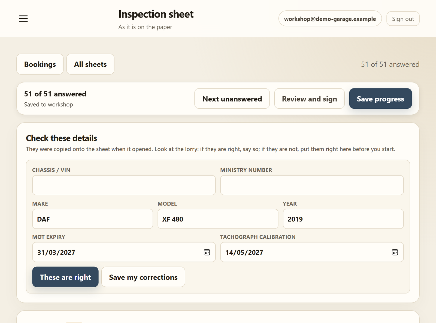
Task: Click the Saved to workshop status text
Action: (x=49, y=105)
